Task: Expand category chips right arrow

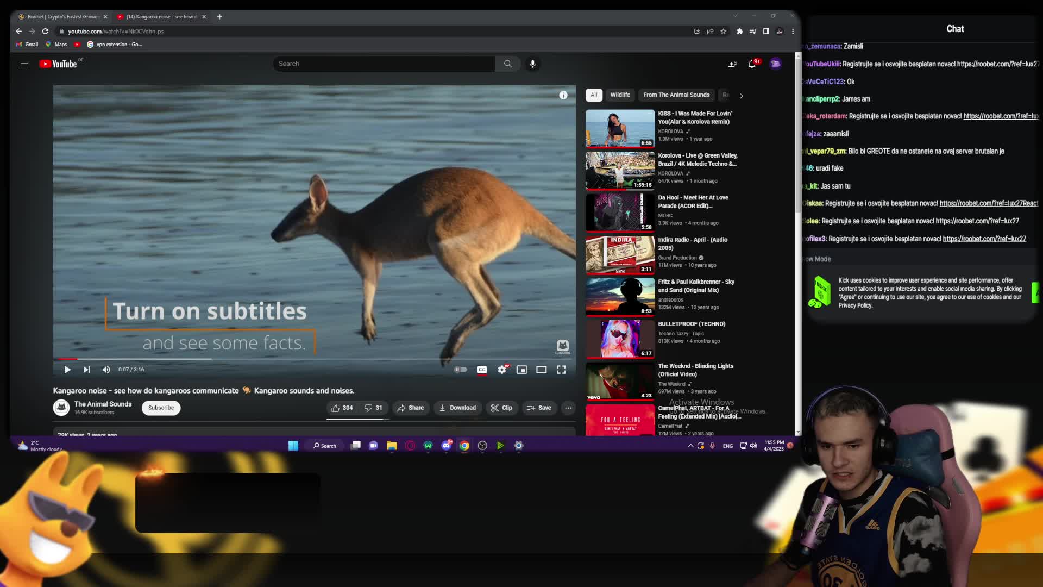Action: [x=742, y=96]
